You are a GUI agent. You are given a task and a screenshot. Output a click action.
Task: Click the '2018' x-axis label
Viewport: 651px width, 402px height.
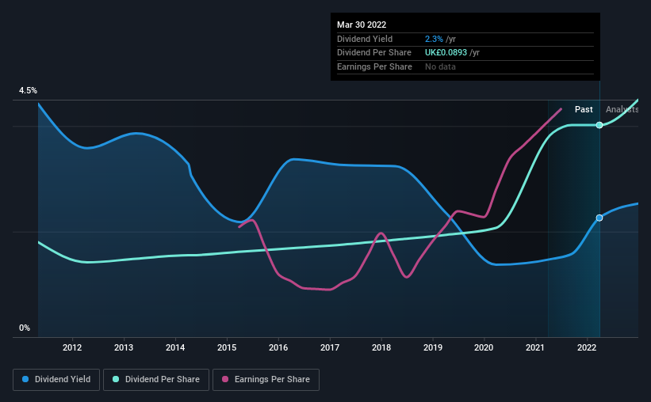point(381,347)
